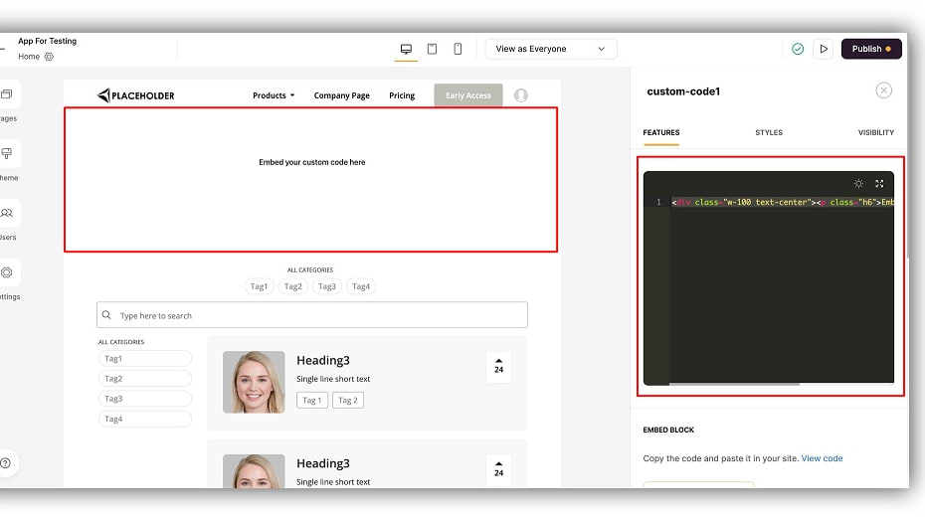Open the Users sidebar icon
Image resolution: width=925 pixels, height=521 pixels.
pyautogui.click(x=7, y=213)
